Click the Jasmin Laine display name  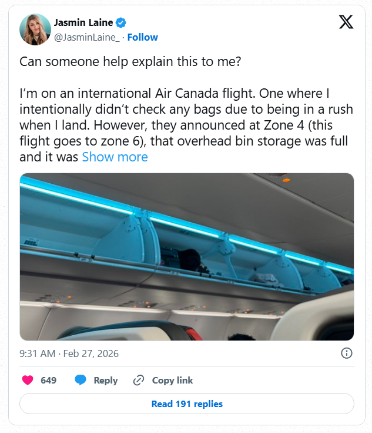(83, 23)
